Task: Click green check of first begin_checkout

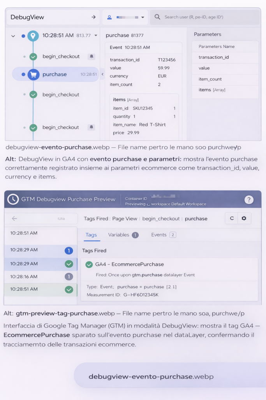Action: click(x=33, y=56)
